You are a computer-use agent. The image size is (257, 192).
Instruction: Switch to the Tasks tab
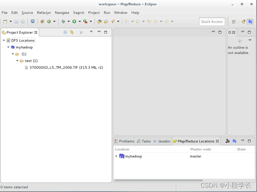click(144, 141)
